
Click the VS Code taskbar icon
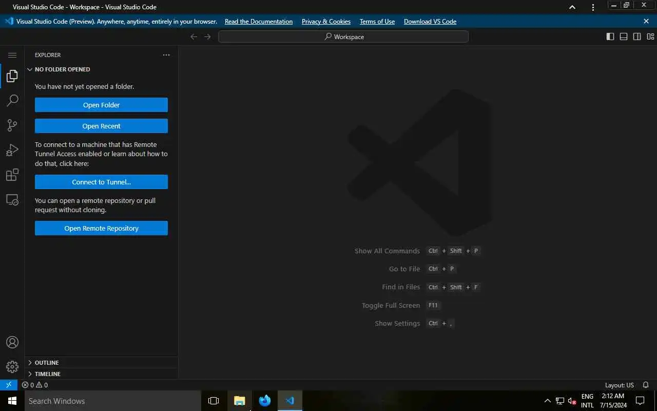(x=290, y=401)
